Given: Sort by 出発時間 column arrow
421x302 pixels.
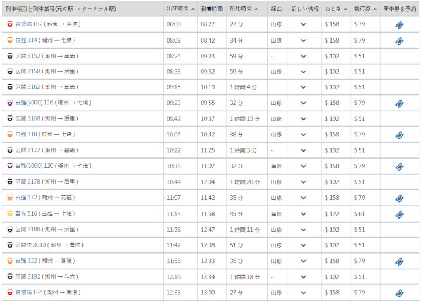Looking at the screenshot, I should [193, 9].
